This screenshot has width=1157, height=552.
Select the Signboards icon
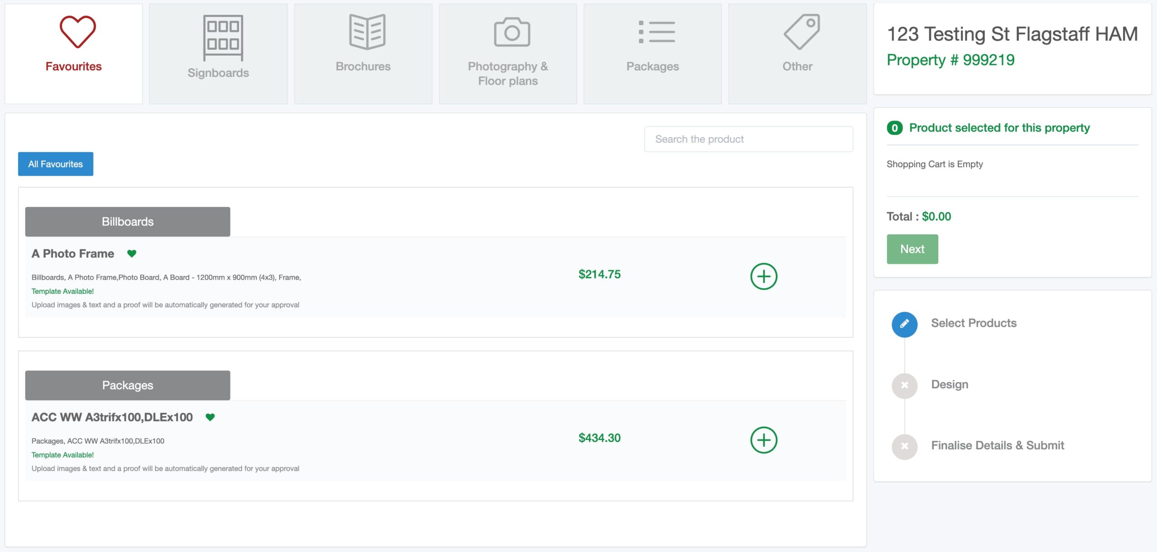click(223, 38)
